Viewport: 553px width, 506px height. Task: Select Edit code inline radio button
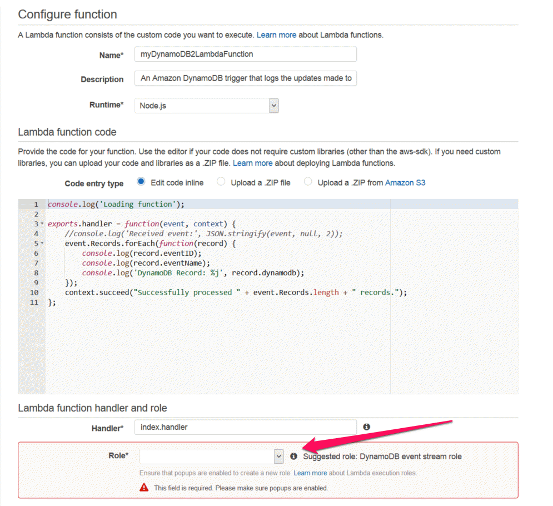coord(141,182)
